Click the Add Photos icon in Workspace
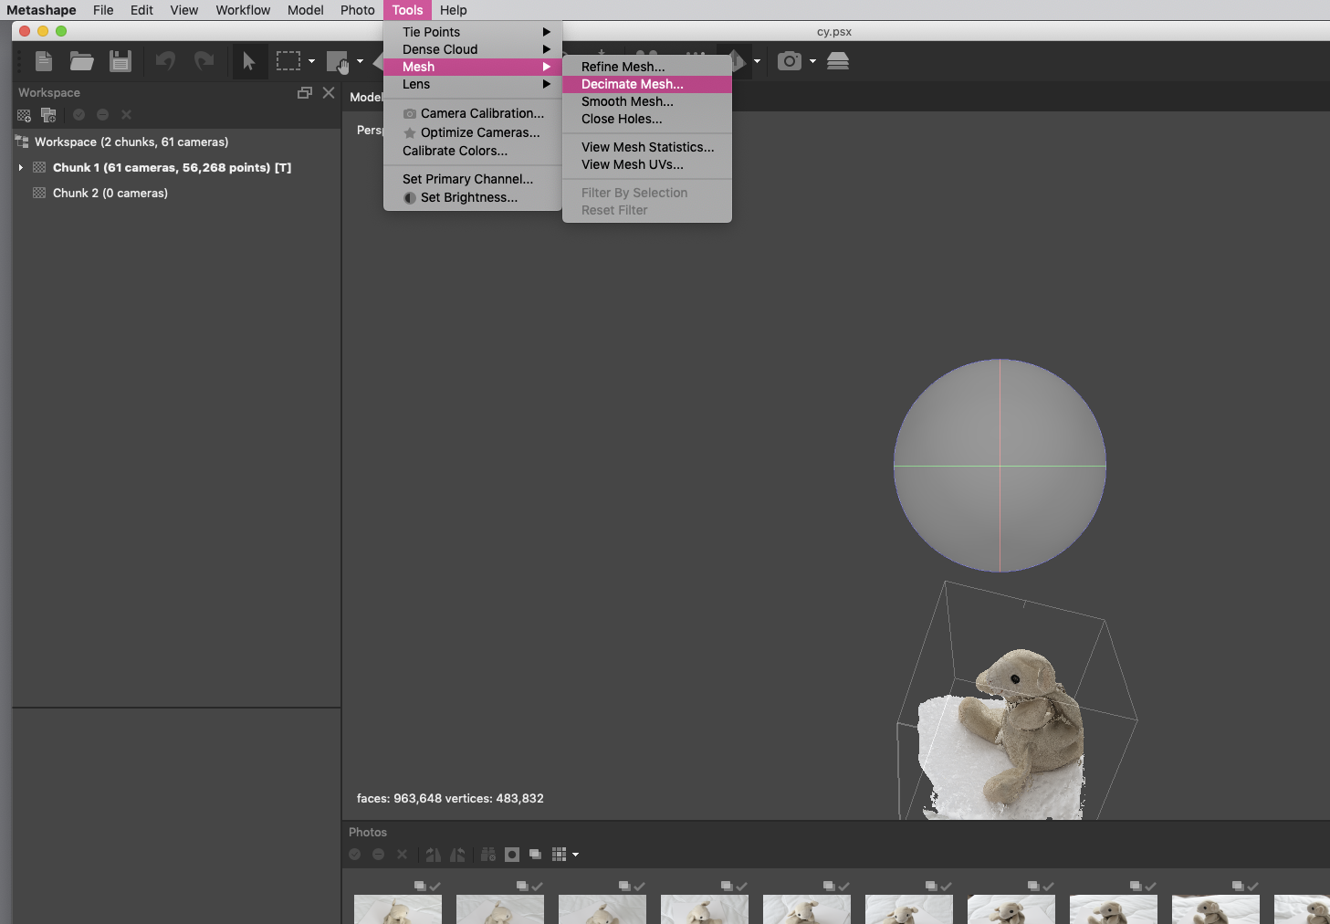 (49, 115)
